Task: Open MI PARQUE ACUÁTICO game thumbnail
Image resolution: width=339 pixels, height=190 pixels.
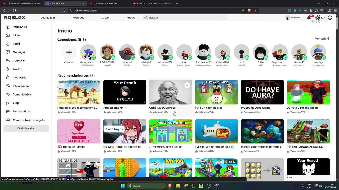Action: pyautogui.click(x=308, y=131)
